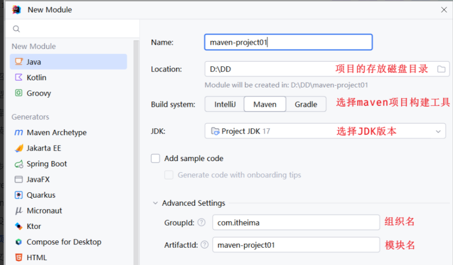The width and height of the screenshot is (453, 265).
Task: Click the Groovy icon in sidebar
Action: [19, 93]
